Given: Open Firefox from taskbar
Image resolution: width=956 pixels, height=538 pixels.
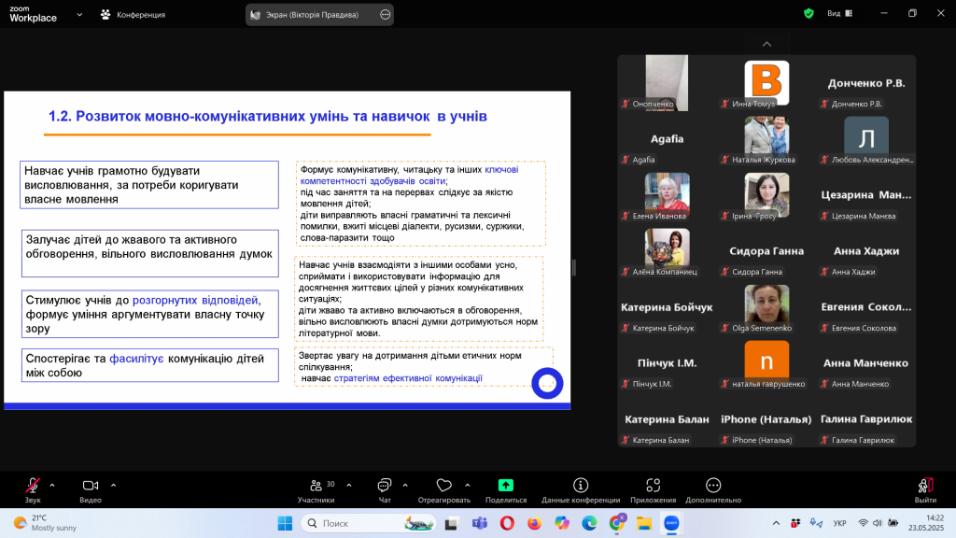Looking at the screenshot, I should coord(534,523).
